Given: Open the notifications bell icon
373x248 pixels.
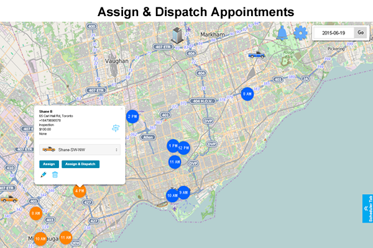Looking at the screenshot, I should point(283,33).
